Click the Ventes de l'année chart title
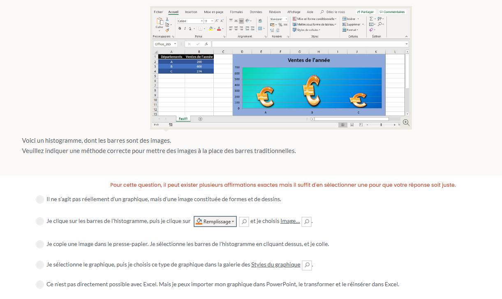 click(x=308, y=60)
